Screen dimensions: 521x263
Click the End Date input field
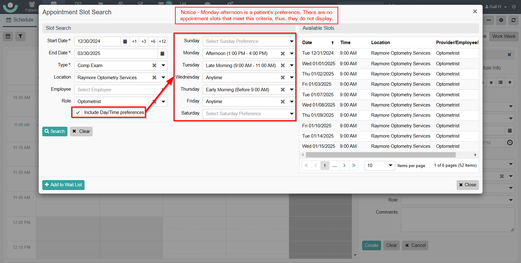pos(116,53)
